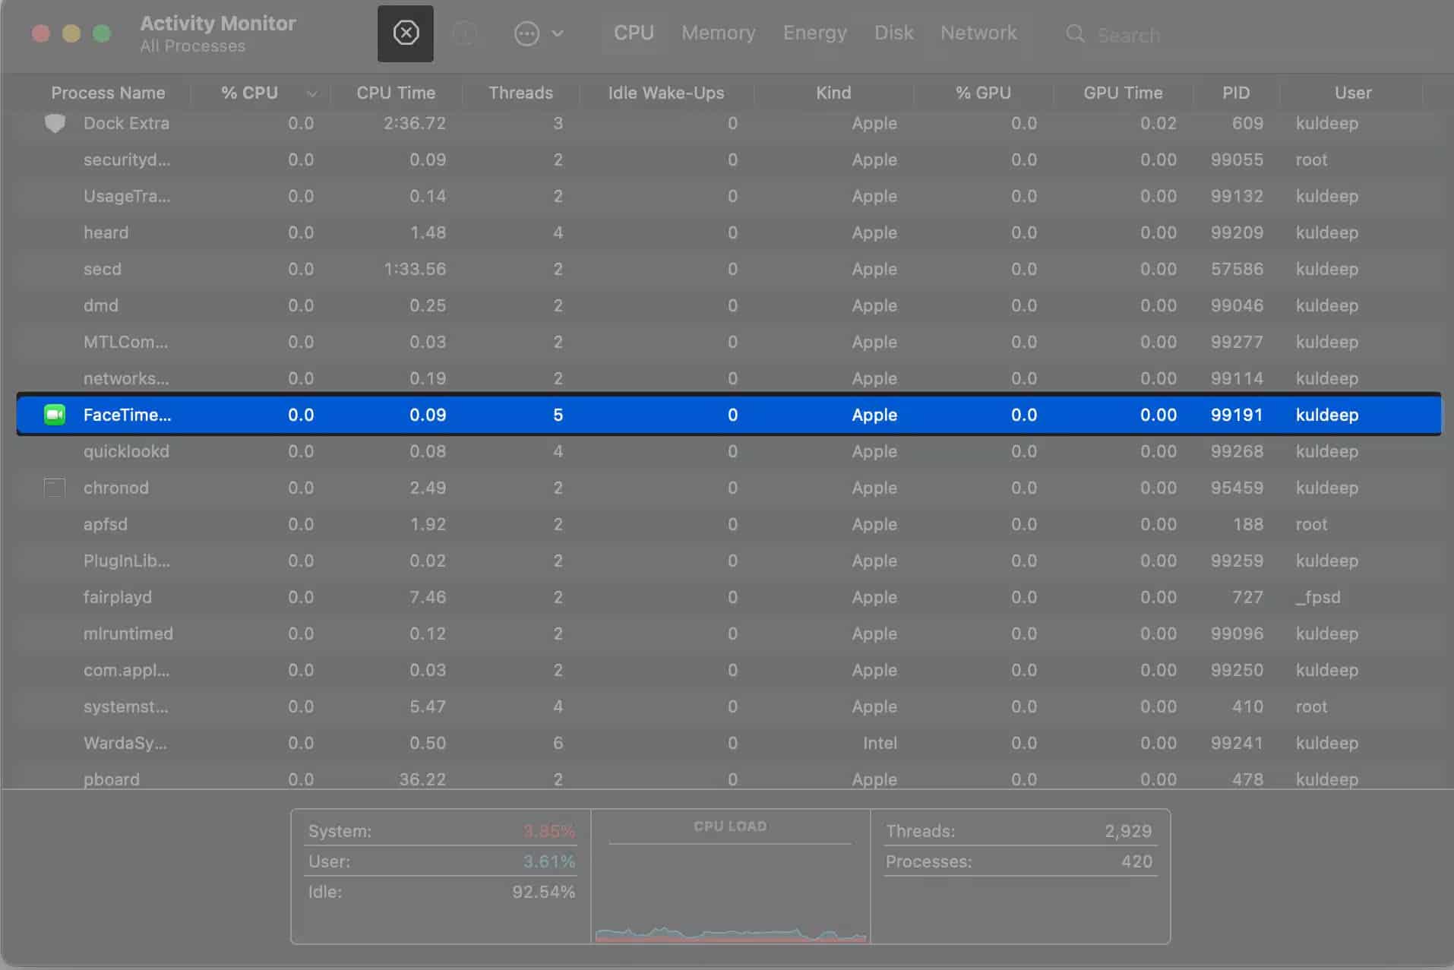Click the green zoom window button

click(102, 33)
